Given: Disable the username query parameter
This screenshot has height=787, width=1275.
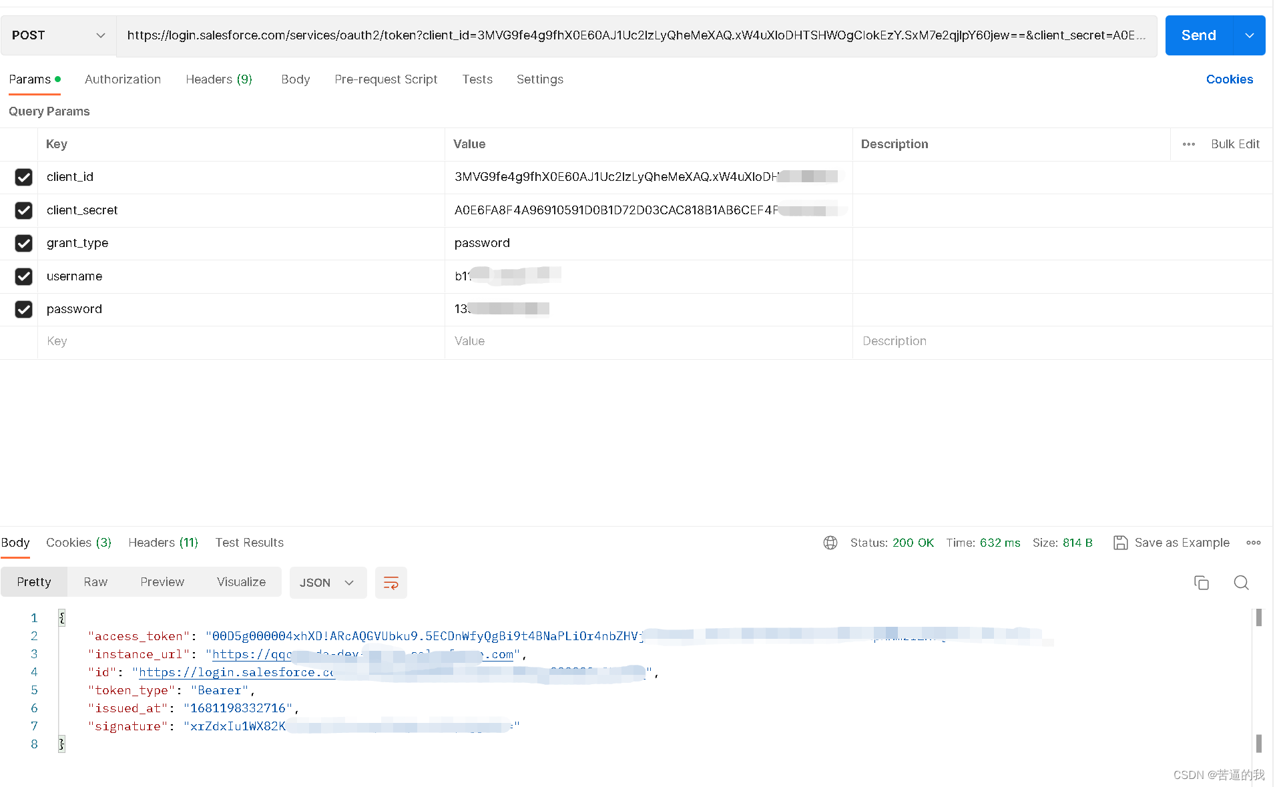Looking at the screenshot, I should (23, 276).
